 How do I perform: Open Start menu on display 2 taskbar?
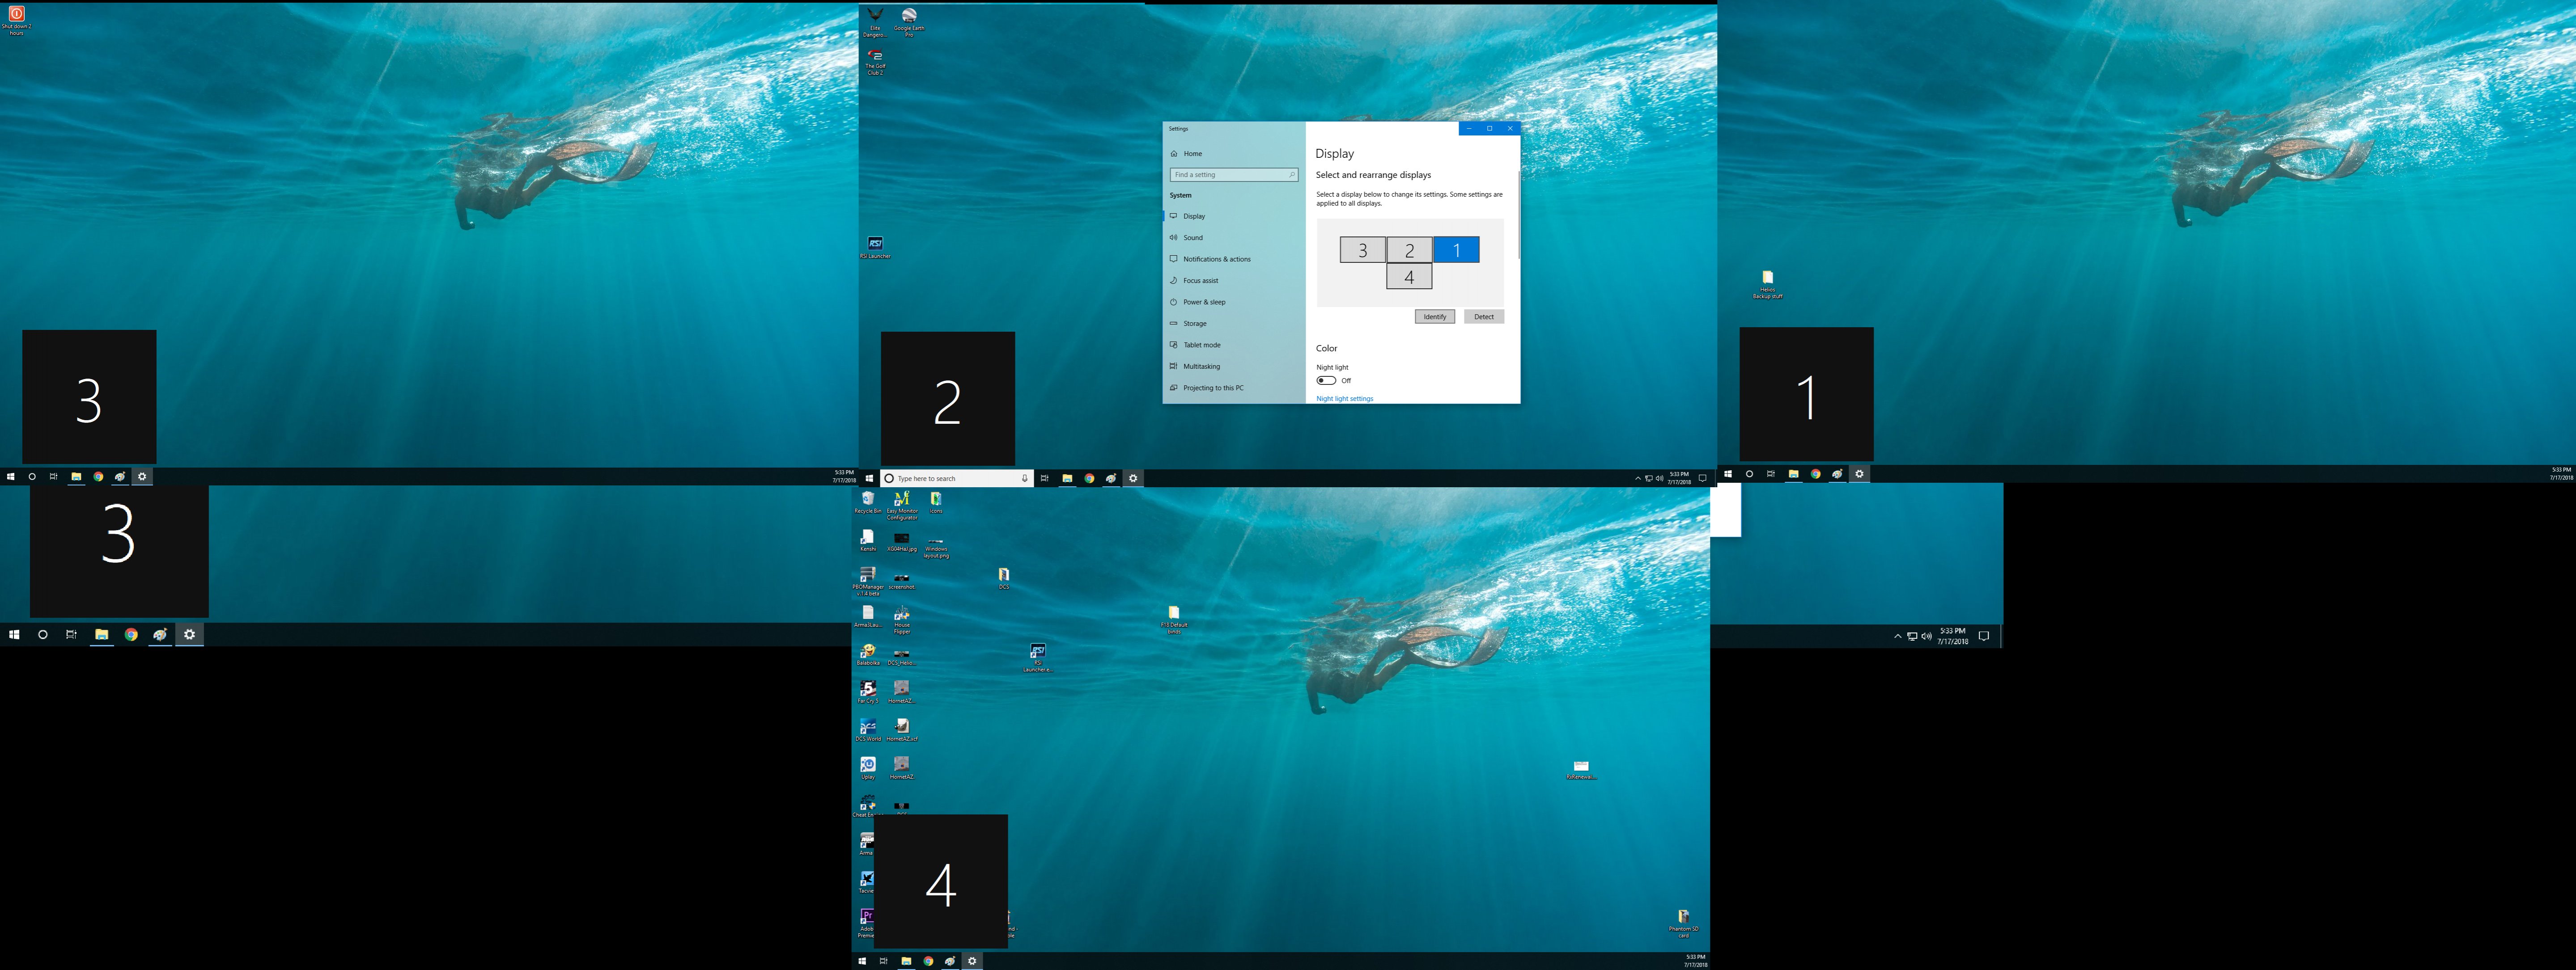[x=869, y=478]
